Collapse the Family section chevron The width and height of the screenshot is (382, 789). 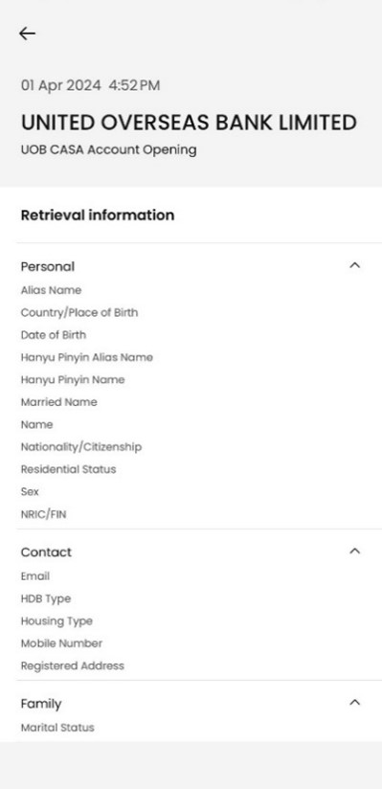coord(355,703)
